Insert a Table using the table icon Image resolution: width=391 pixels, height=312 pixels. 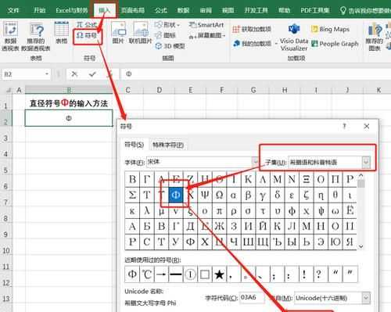[62, 29]
